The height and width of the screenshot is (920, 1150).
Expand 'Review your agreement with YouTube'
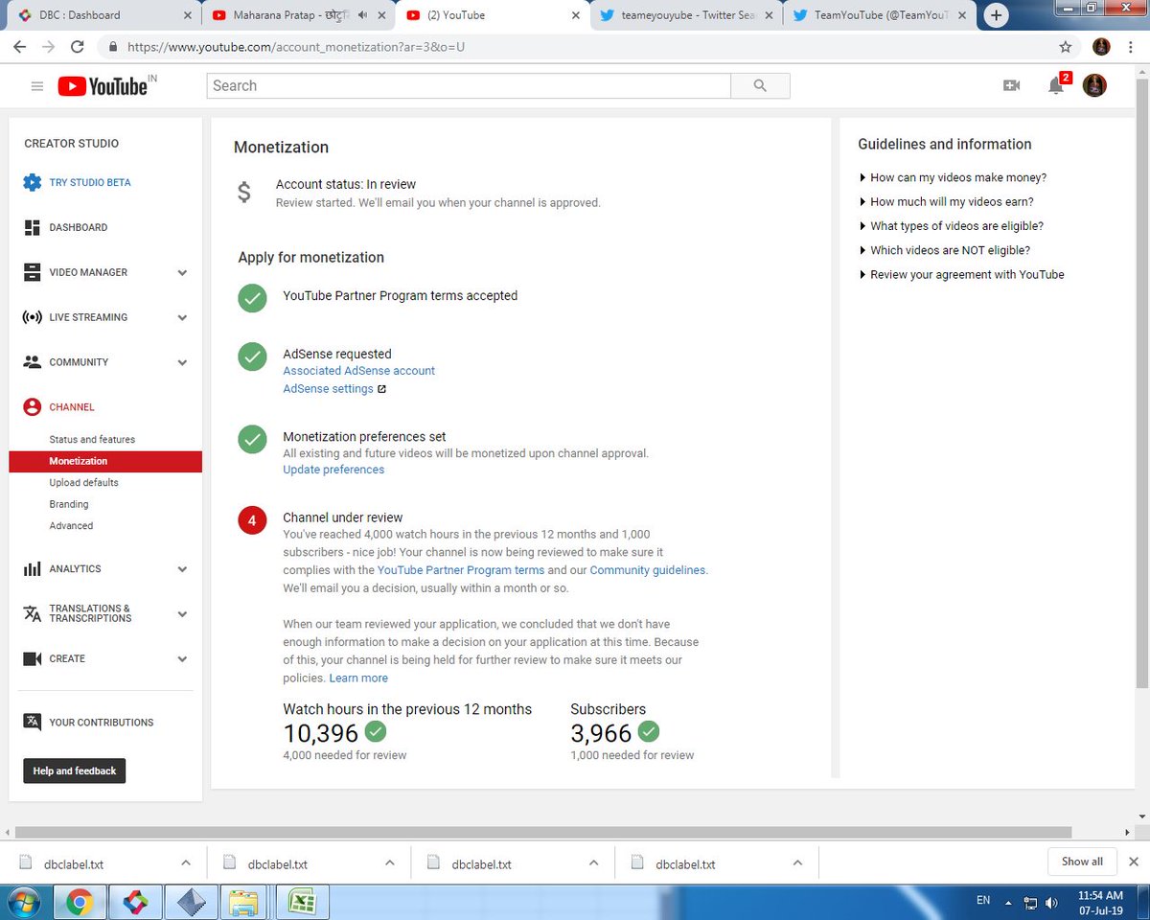click(x=961, y=274)
